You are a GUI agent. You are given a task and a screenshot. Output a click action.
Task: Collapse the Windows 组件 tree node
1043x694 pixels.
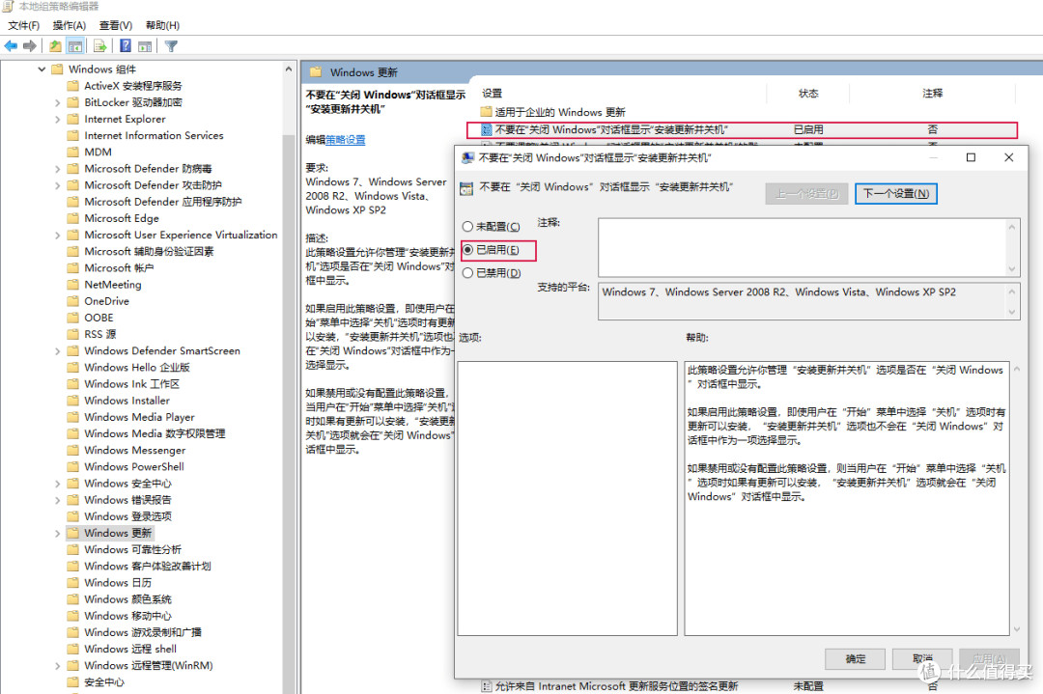tap(42, 69)
